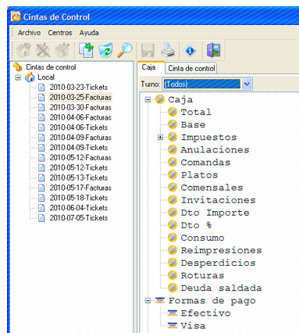The width and height of the screenshot is (299, 333).
Task: Select the Desperdicios item
Action: pos(218,263)
